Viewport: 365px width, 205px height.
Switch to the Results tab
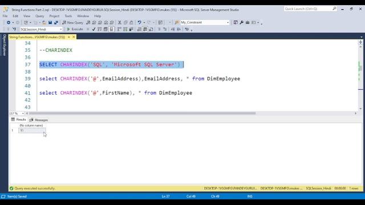point(19,120)
